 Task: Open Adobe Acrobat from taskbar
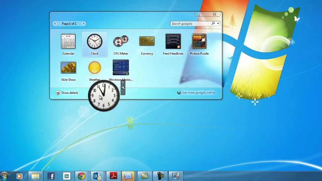click(113, 176)
